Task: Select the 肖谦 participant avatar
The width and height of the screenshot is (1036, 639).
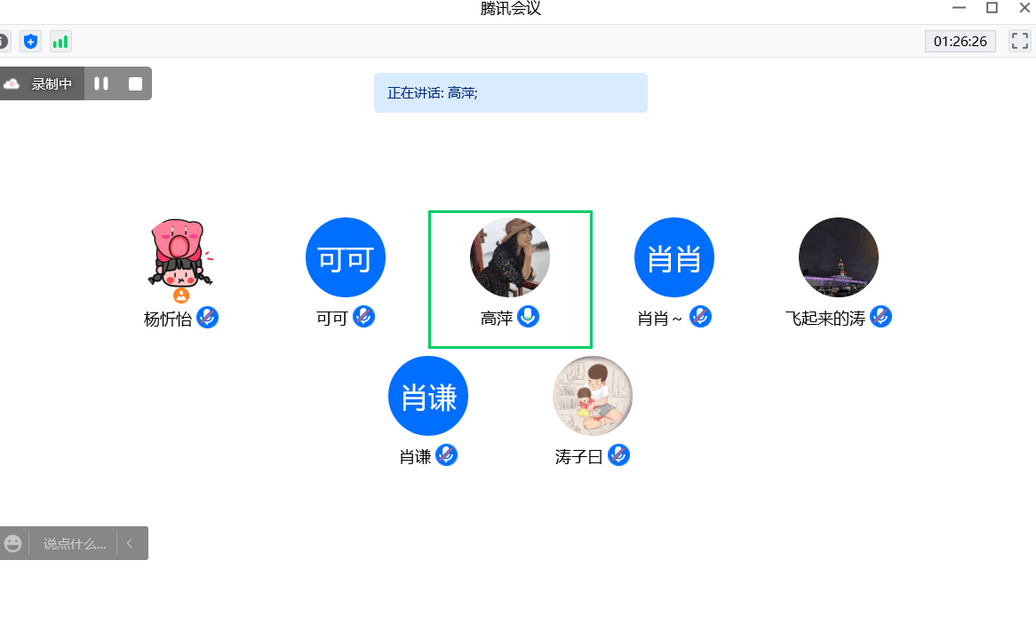Action: coord(428,396)
